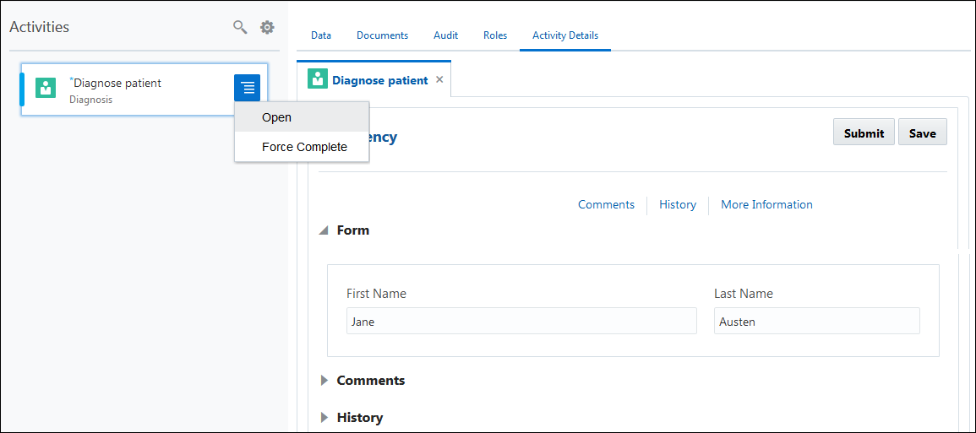
Task: Click the First Name input field
Action: pos(521,322)
